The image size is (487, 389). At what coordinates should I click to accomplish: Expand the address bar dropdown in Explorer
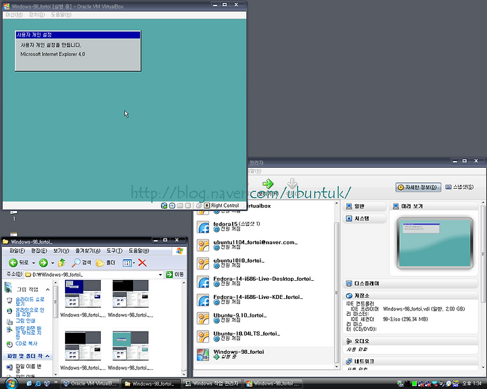(x=160, y=275)
